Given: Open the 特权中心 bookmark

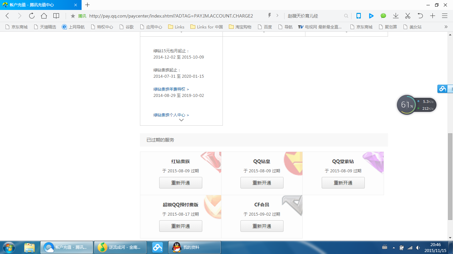Looking at the screenshot, I should tap(102, 27).
